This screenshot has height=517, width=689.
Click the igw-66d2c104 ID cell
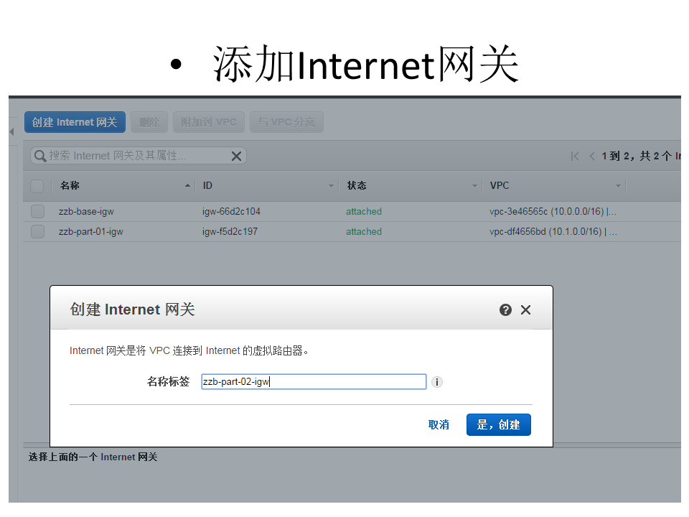231,211
